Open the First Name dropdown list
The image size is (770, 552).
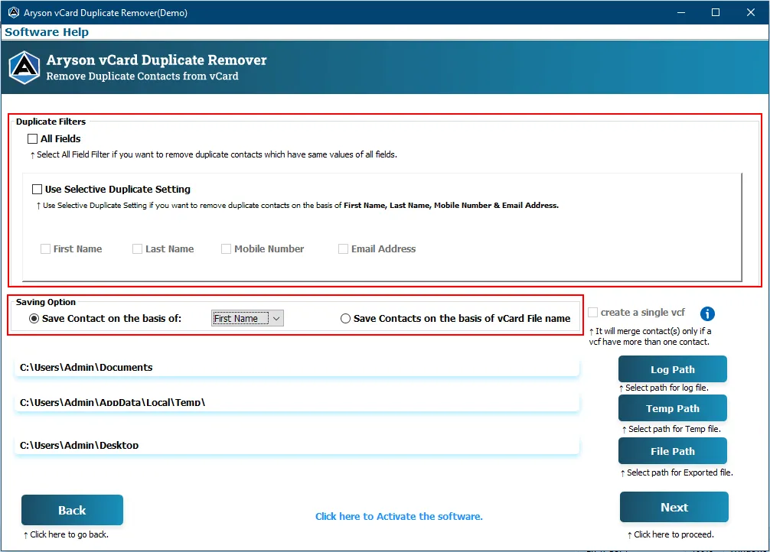[247, 319]
